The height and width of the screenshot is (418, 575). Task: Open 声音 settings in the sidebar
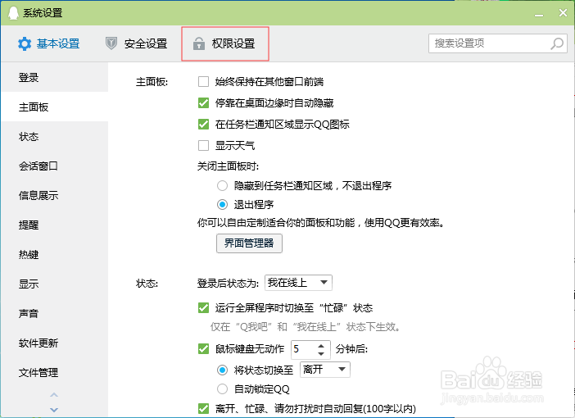[54, 313]
